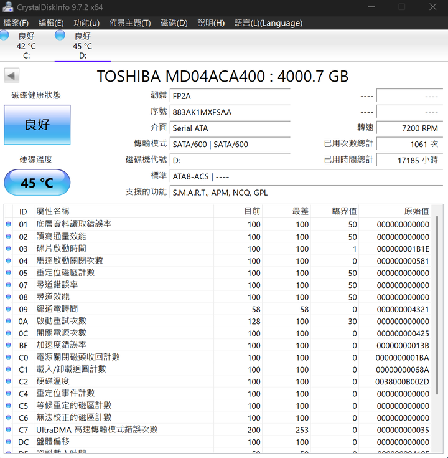The image size is (448, 458).
Task: Open the 佈景主題(T) menu
Action: (x=130, y=23)
